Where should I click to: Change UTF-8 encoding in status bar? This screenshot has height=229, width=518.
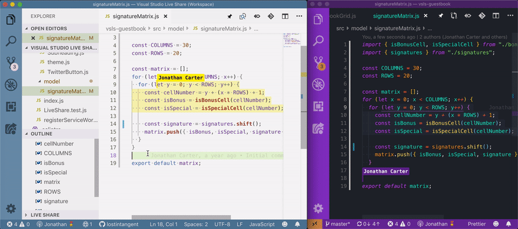tap(223, 224)
